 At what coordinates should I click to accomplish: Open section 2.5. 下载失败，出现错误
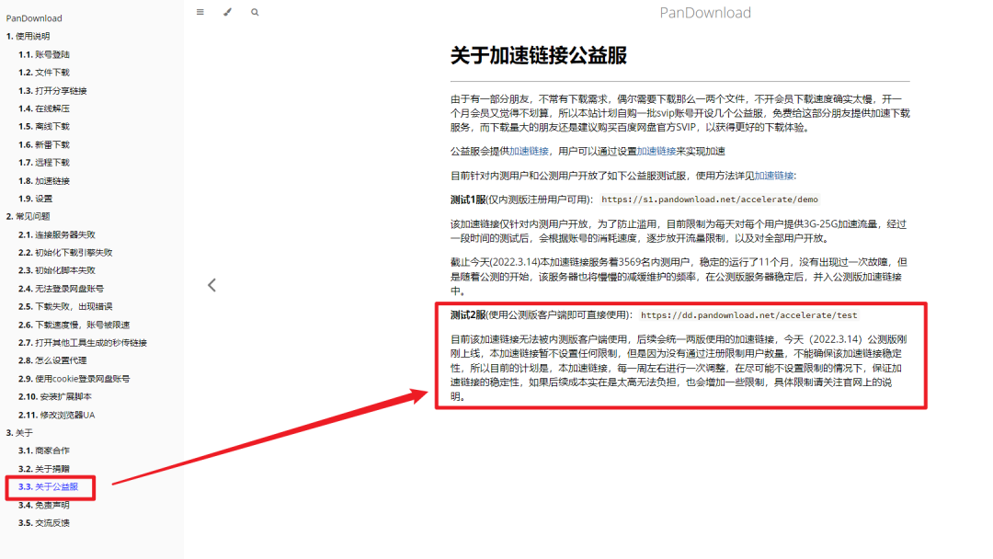(x=65, y=306)
